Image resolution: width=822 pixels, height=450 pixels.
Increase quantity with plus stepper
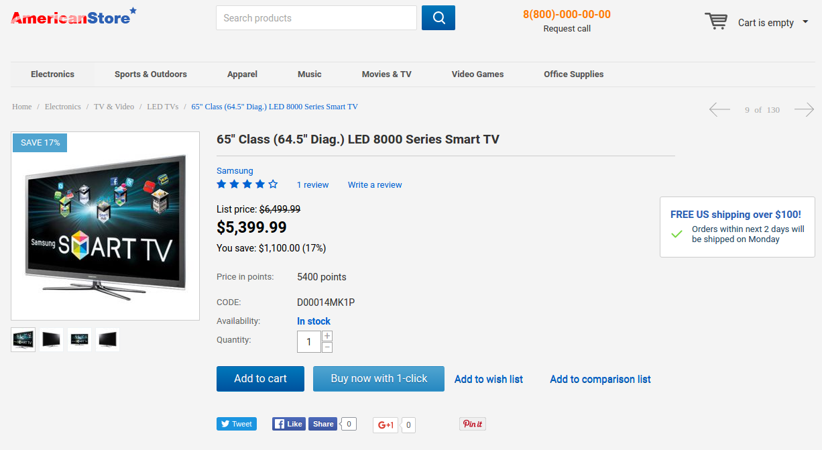(327, 336)
